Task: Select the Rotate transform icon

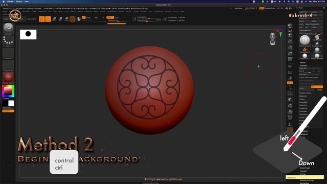Action: [66, 19]
